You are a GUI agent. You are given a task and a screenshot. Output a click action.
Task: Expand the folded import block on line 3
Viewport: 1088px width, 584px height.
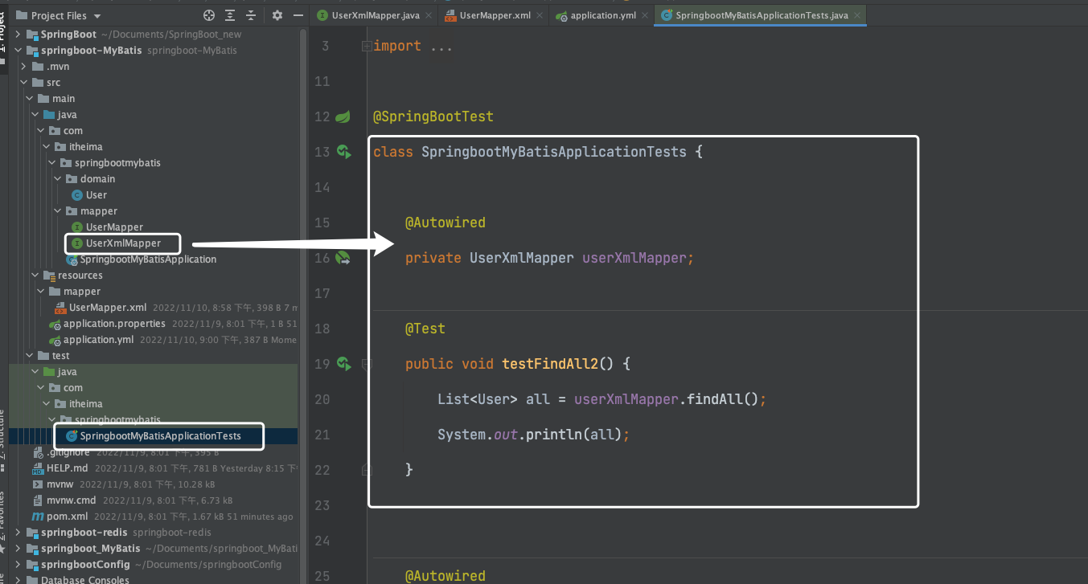tap(367, 47)
